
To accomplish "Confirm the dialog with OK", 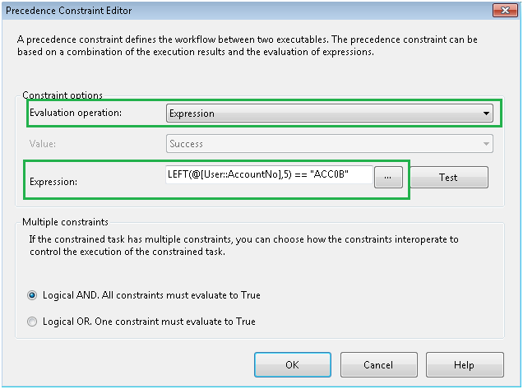I will coord(293,364).
